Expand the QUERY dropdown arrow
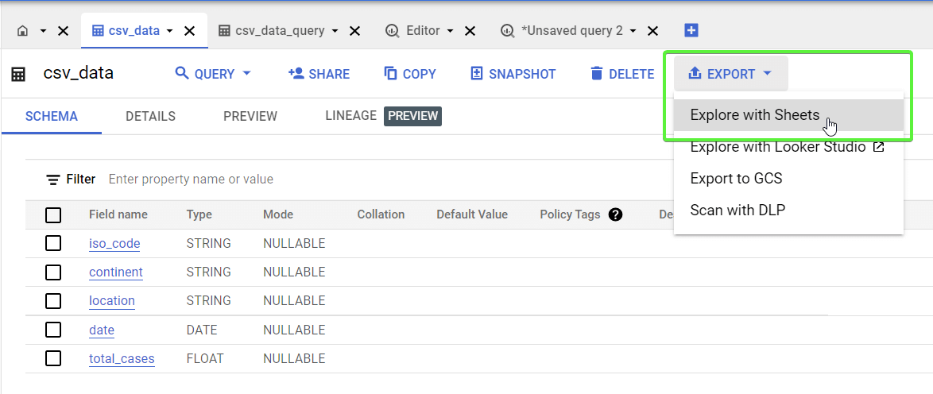The width and height of the screenshot is (933, 394). pos(246,73)
